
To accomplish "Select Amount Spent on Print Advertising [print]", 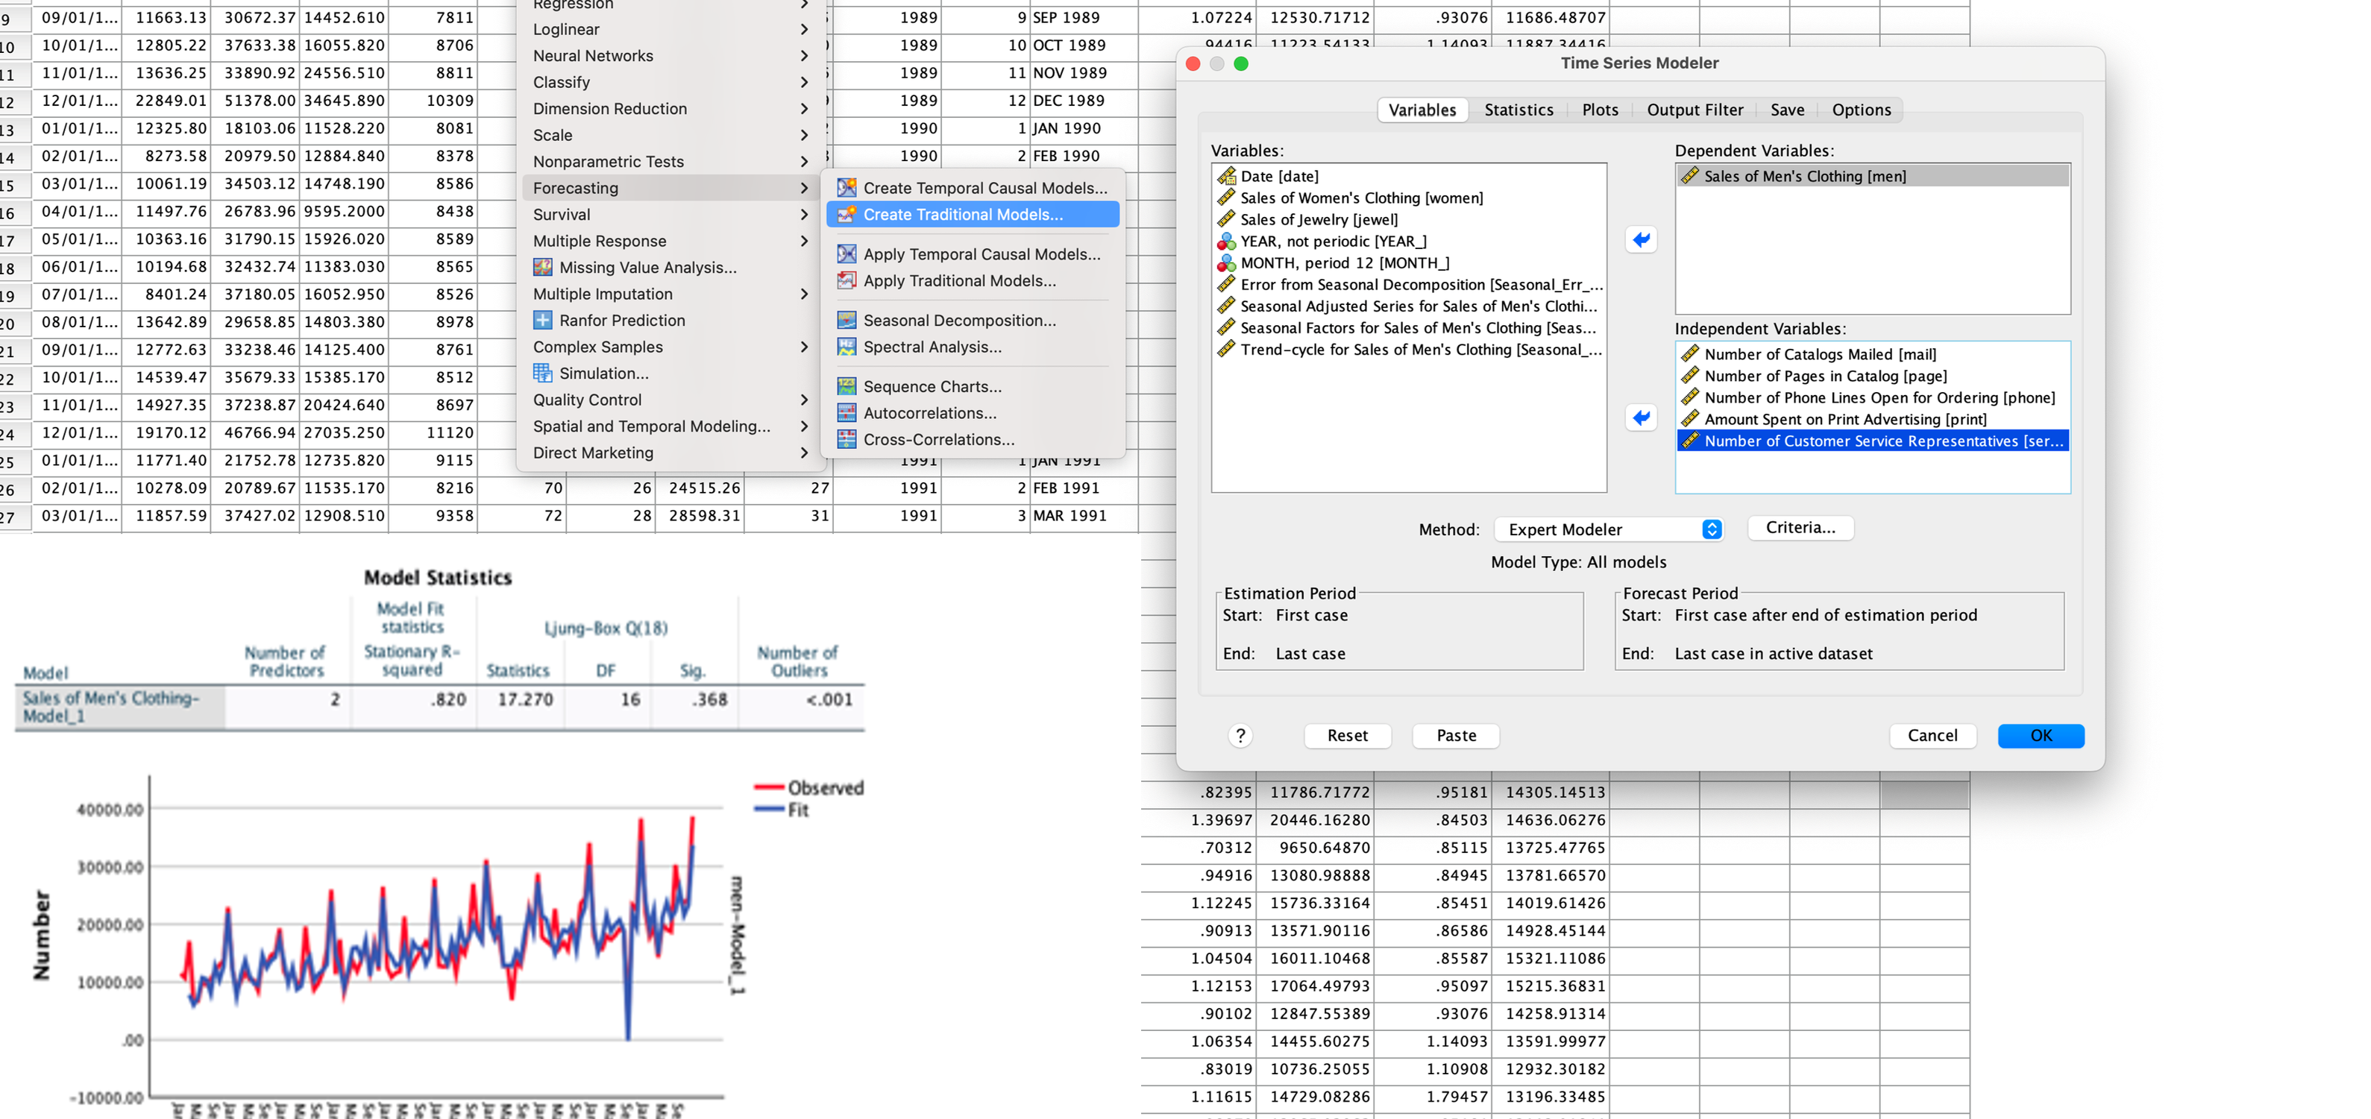I will (1872, 420).
